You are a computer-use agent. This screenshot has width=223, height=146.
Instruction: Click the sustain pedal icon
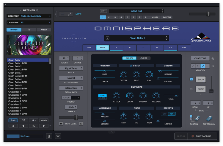click(x=197, y=118)
